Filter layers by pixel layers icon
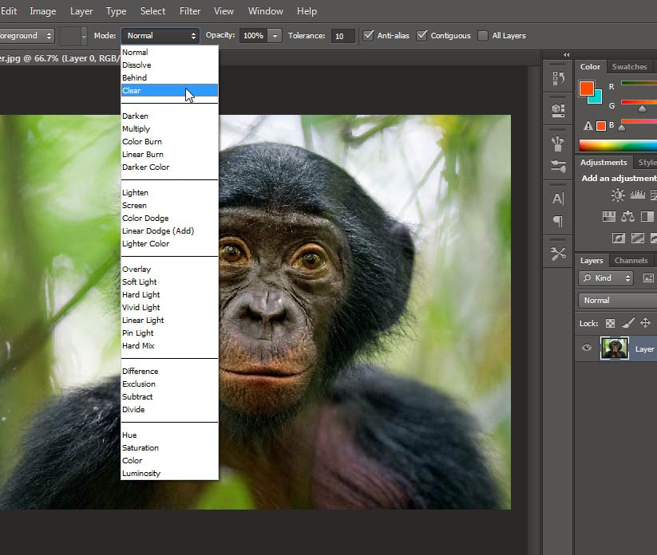Screen dimensions: 657x555 point(648,278)
